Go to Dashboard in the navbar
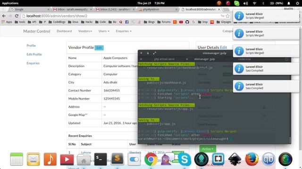 64,31
